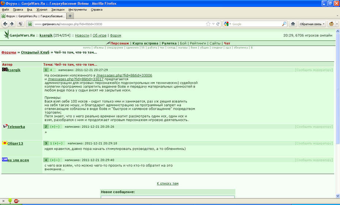This screenshot has height=205, width=340.
Task: Open the Adblock Plus dropdown arrow
Action: click(x=19, y=201)
